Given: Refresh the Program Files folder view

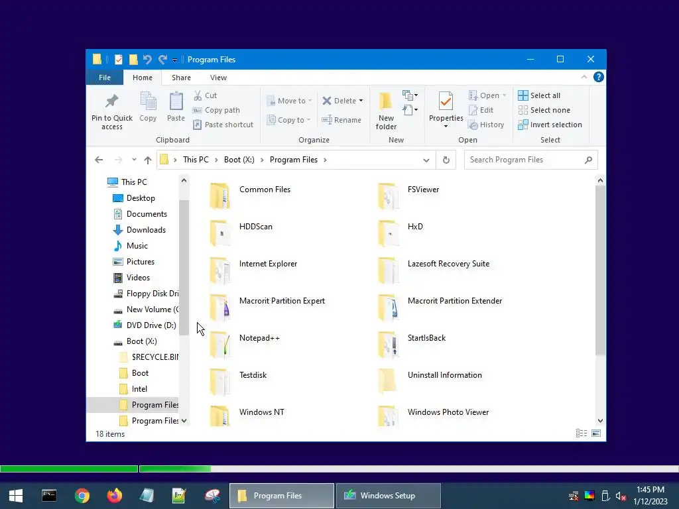Looking at the screenshot, I should point(446,160).
